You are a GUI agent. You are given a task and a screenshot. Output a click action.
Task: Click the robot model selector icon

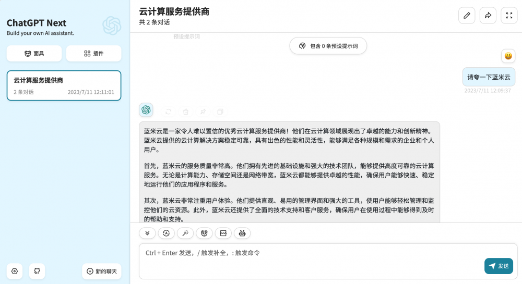tap(242, 233)
